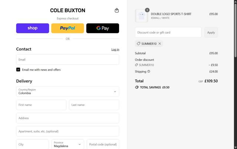Click the Apply discount button
The height and width of the screenshot is (149, 237).
click(x=211, y=33)
